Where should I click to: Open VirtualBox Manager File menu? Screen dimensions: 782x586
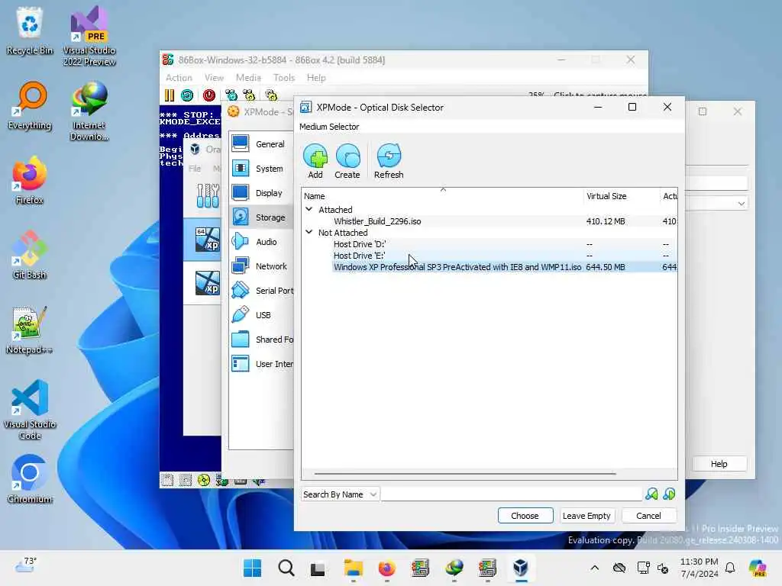pyautogui.click(x=195, y=169)
